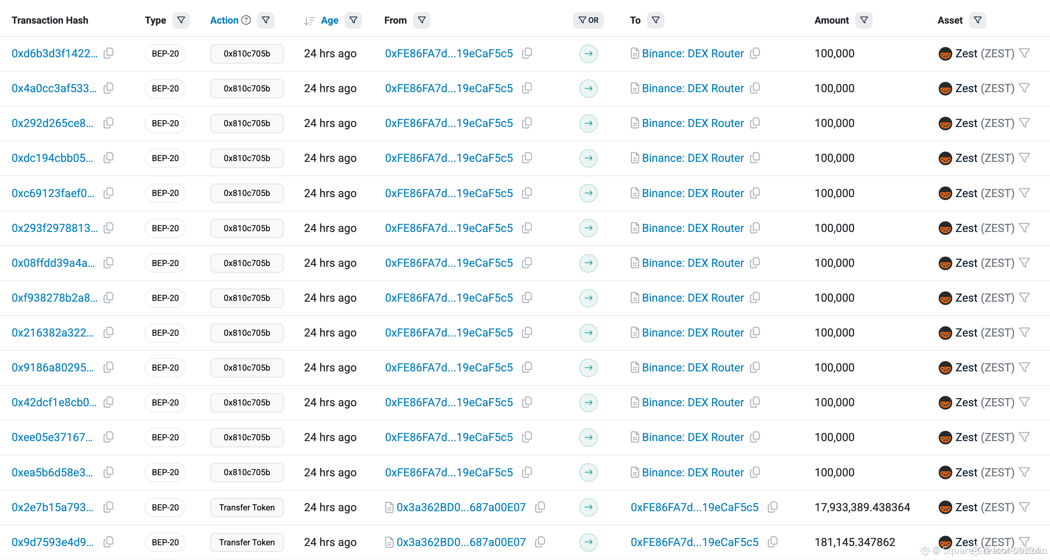This screenshot has width=1050, height=560.
Task: Filter by Zest asset in 0x2e7b15a793 row
Action: [1024, 507]
